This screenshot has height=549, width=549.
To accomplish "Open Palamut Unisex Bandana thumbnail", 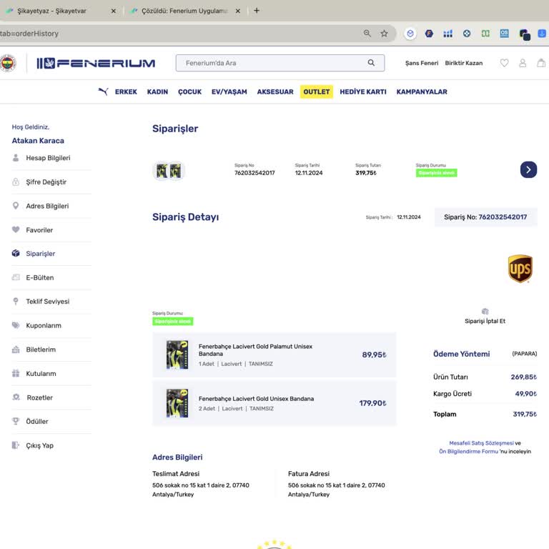I will click(177, 355).
